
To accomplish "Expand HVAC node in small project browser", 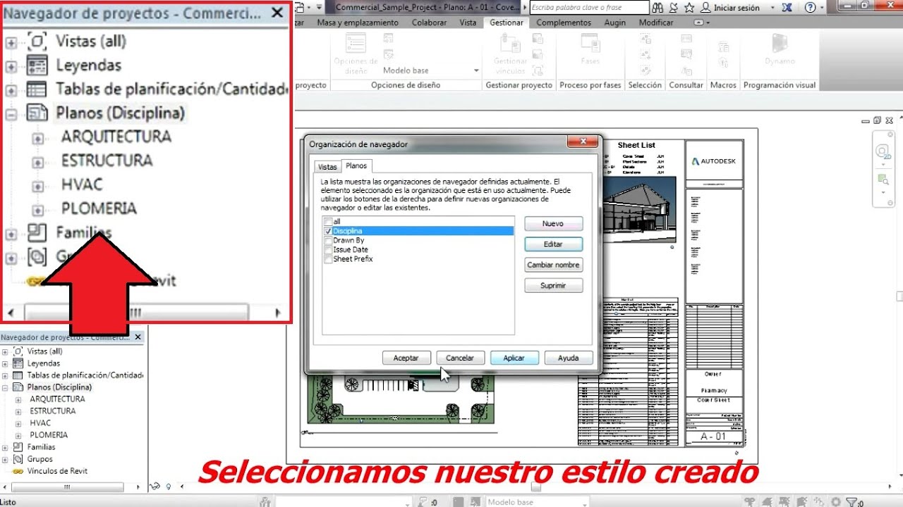I will pos(18,423).
